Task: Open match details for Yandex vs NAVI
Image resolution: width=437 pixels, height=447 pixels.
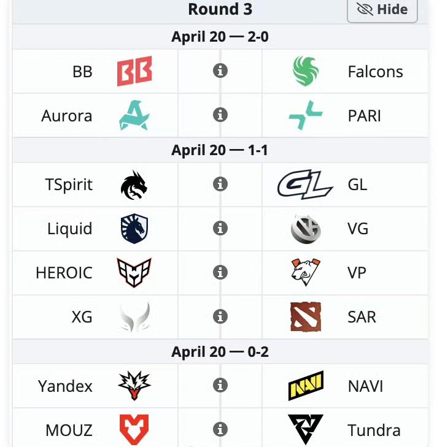Action: click(x=220, y=385)
